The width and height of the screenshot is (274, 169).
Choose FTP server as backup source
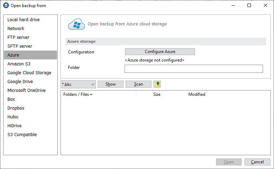(30, 37)
